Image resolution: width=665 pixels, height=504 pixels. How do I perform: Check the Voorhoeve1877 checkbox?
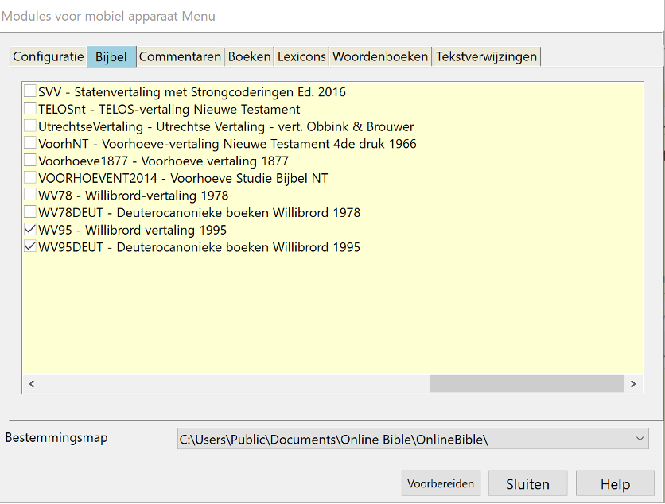tap(30, 161)
